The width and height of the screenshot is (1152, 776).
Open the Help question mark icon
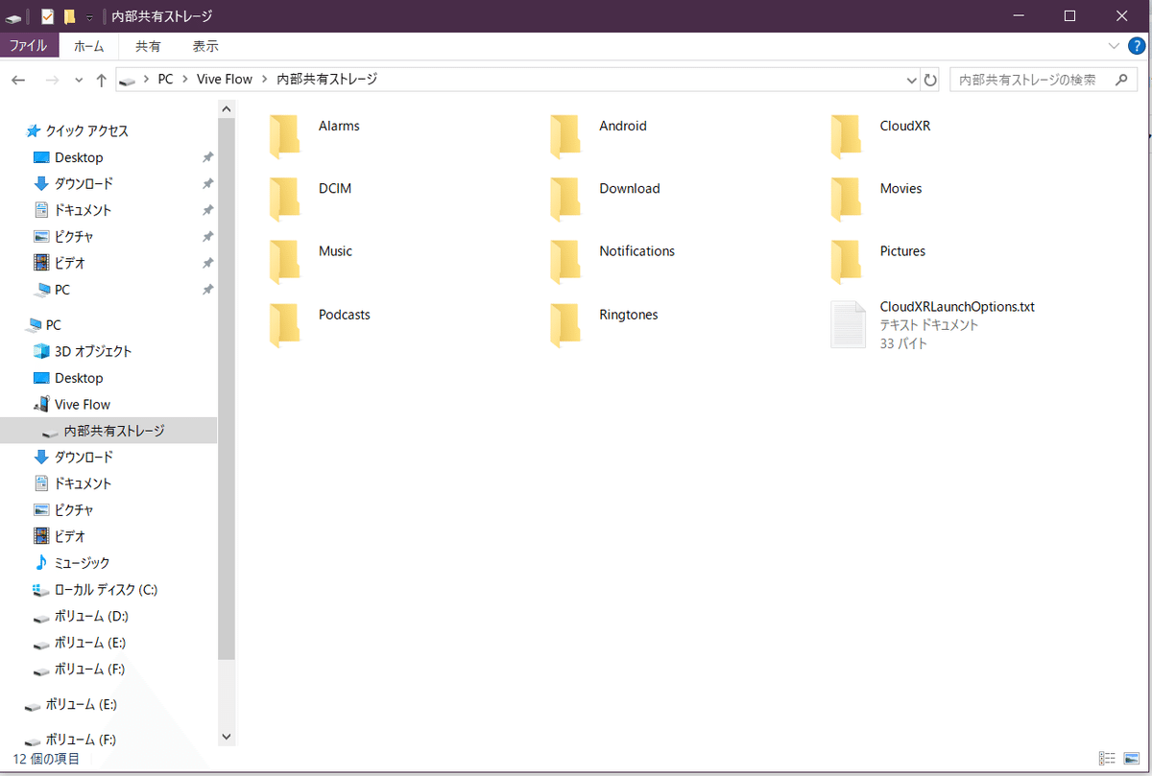(1136, 46)
